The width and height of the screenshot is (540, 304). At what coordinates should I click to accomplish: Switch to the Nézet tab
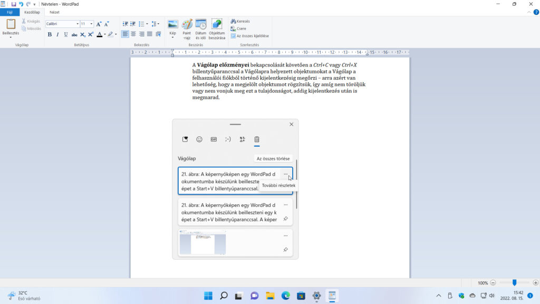tap(54, 12)
